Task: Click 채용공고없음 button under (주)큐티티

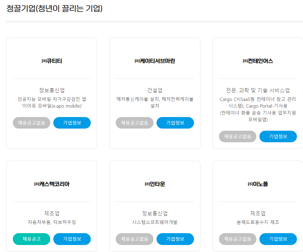Action: [x=31, y=123]
